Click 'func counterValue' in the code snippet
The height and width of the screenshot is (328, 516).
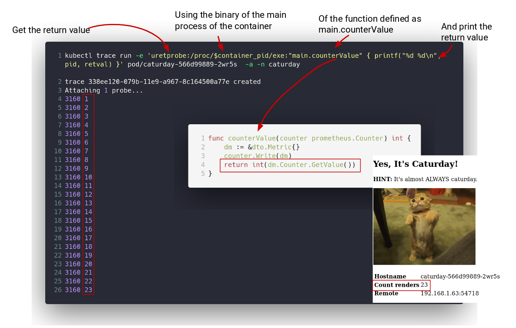(242, 138)
